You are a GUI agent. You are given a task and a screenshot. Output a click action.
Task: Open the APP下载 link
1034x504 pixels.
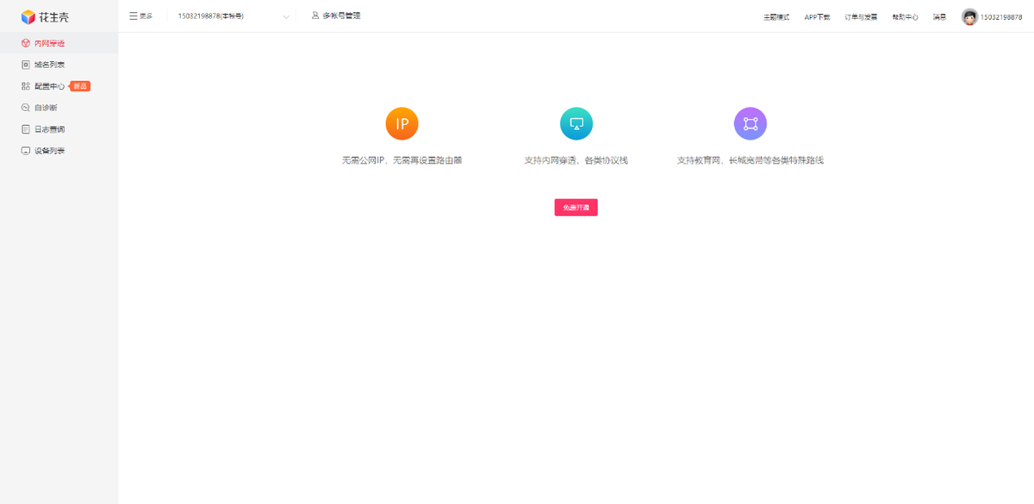point(817,17)
